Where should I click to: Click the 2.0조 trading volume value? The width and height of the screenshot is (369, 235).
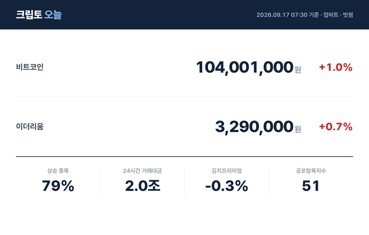(x=142, y=186)
